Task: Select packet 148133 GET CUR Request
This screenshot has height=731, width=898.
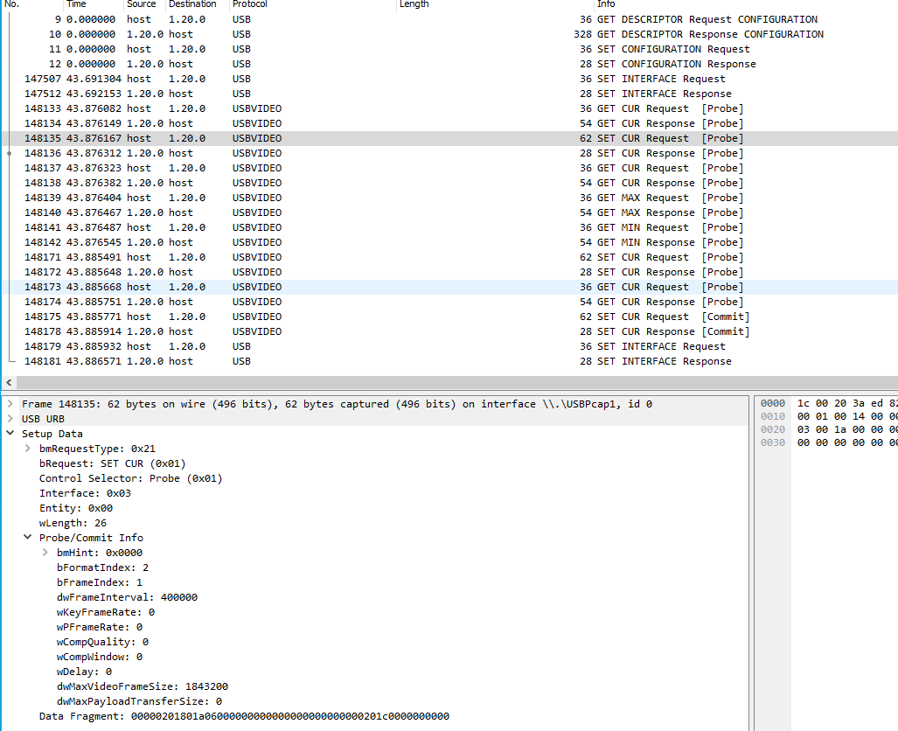Action: 449,108
